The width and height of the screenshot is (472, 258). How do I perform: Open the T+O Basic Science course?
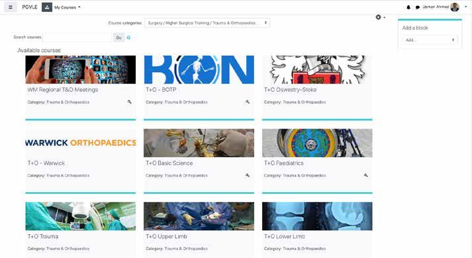(x=169, y=163)
